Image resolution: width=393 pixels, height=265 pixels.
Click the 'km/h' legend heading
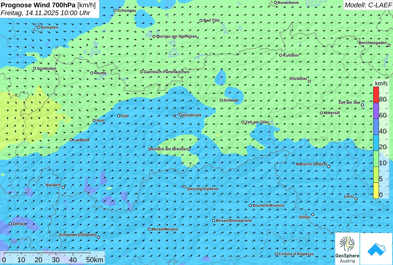(x=381, y=83)
